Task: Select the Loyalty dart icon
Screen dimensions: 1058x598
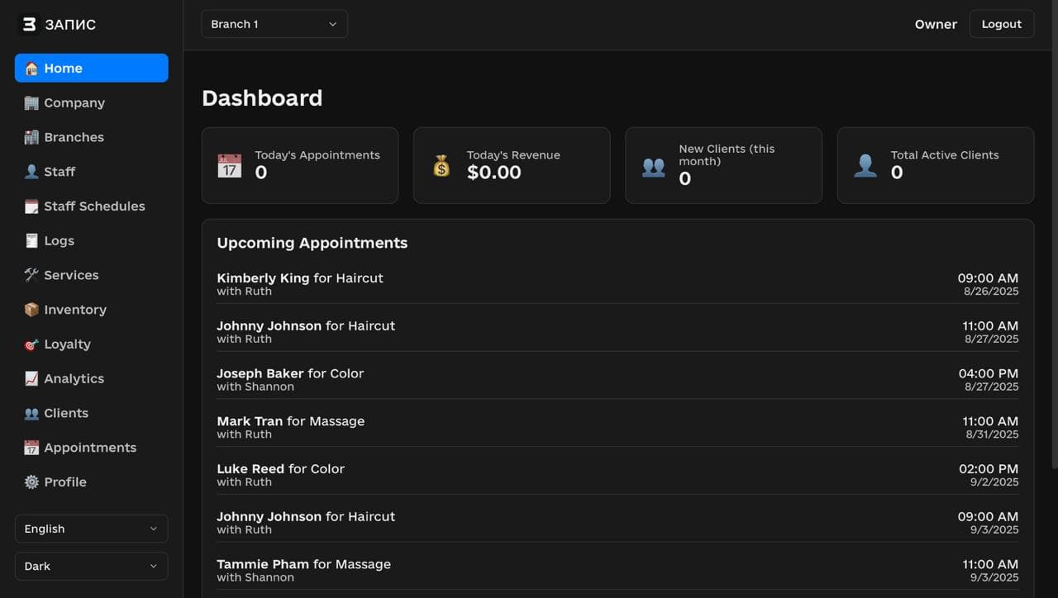Action: 30,344
